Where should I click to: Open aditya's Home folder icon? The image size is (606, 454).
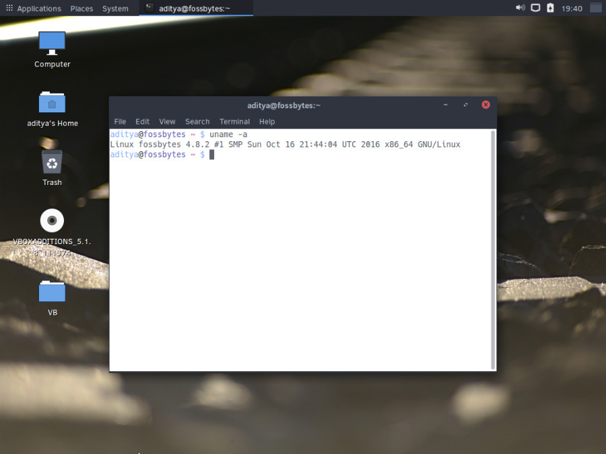52,102
